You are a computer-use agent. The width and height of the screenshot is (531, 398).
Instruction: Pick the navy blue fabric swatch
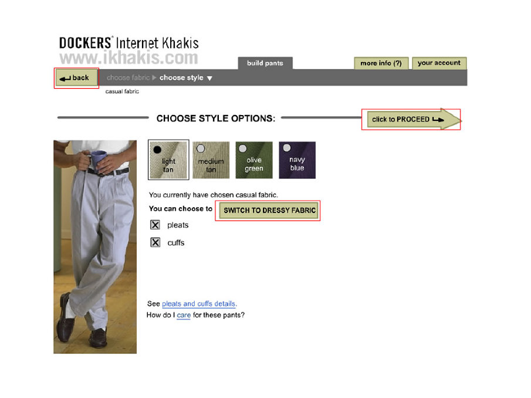(x=297, y=160)
